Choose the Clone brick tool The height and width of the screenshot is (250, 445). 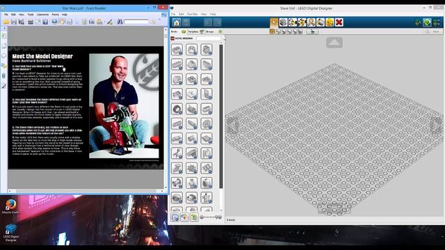[x=283, y=22]
